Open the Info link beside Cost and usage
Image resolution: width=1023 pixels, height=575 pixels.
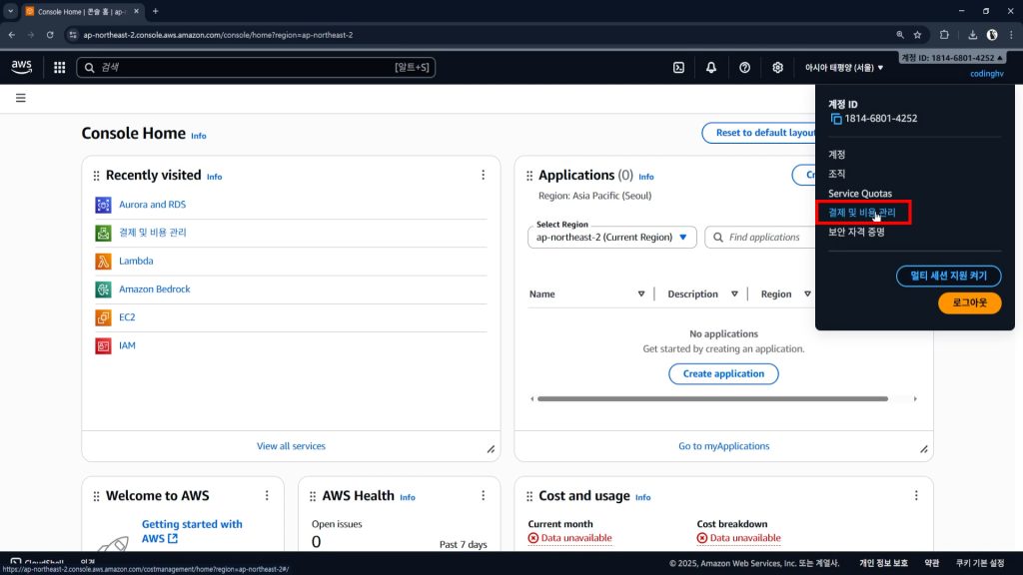(x=642, y=497)
